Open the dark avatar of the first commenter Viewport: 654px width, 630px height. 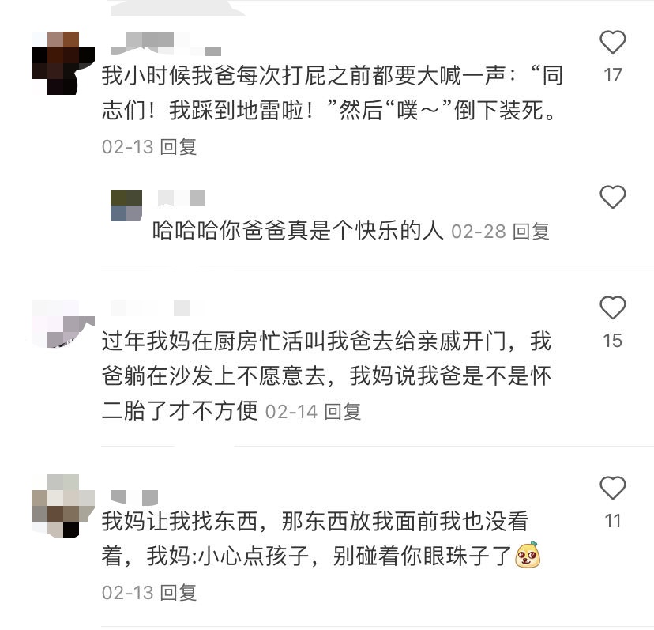[63, 63]
